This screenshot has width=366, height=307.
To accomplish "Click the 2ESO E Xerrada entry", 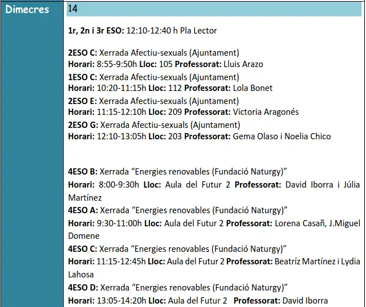I will tap(153, 101).
